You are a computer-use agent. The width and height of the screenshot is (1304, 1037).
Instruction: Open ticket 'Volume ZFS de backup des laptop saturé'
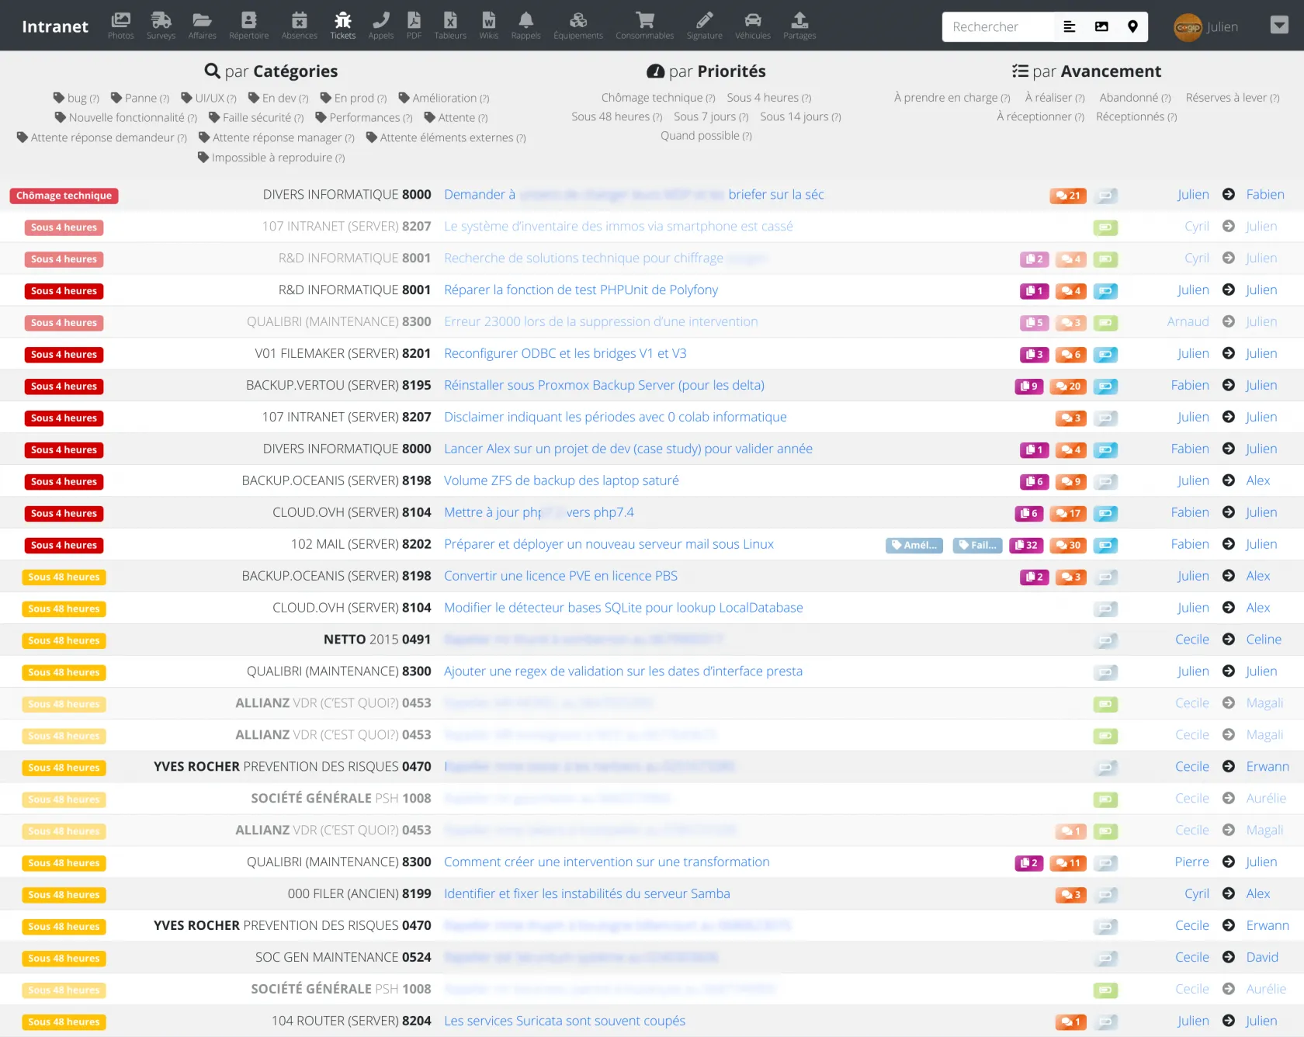coord(561,480)
